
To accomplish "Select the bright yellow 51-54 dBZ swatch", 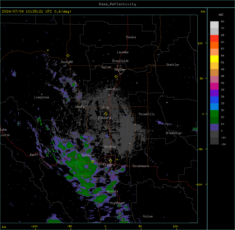I will coord(214,59).
